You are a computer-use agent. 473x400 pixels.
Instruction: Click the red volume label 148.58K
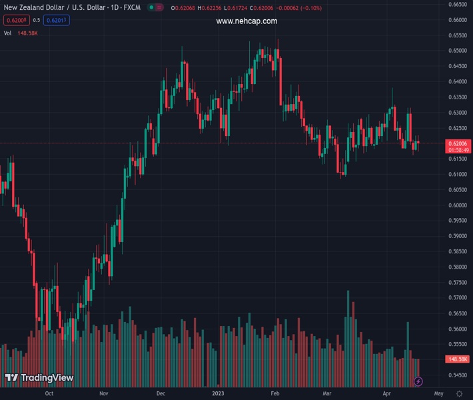[457, 359]
